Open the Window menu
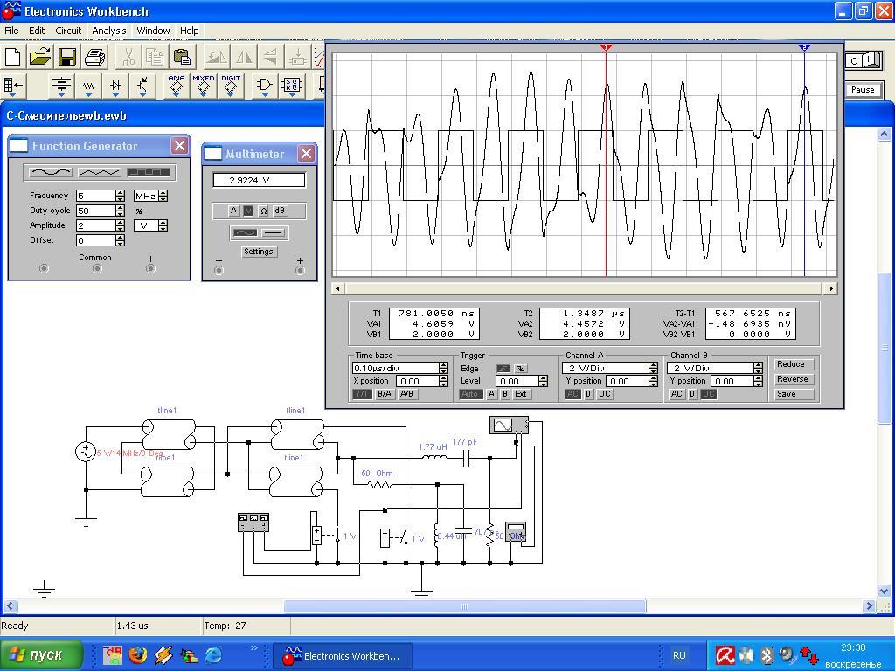This screenshot has height=671, width=895. tap(153, 31)
